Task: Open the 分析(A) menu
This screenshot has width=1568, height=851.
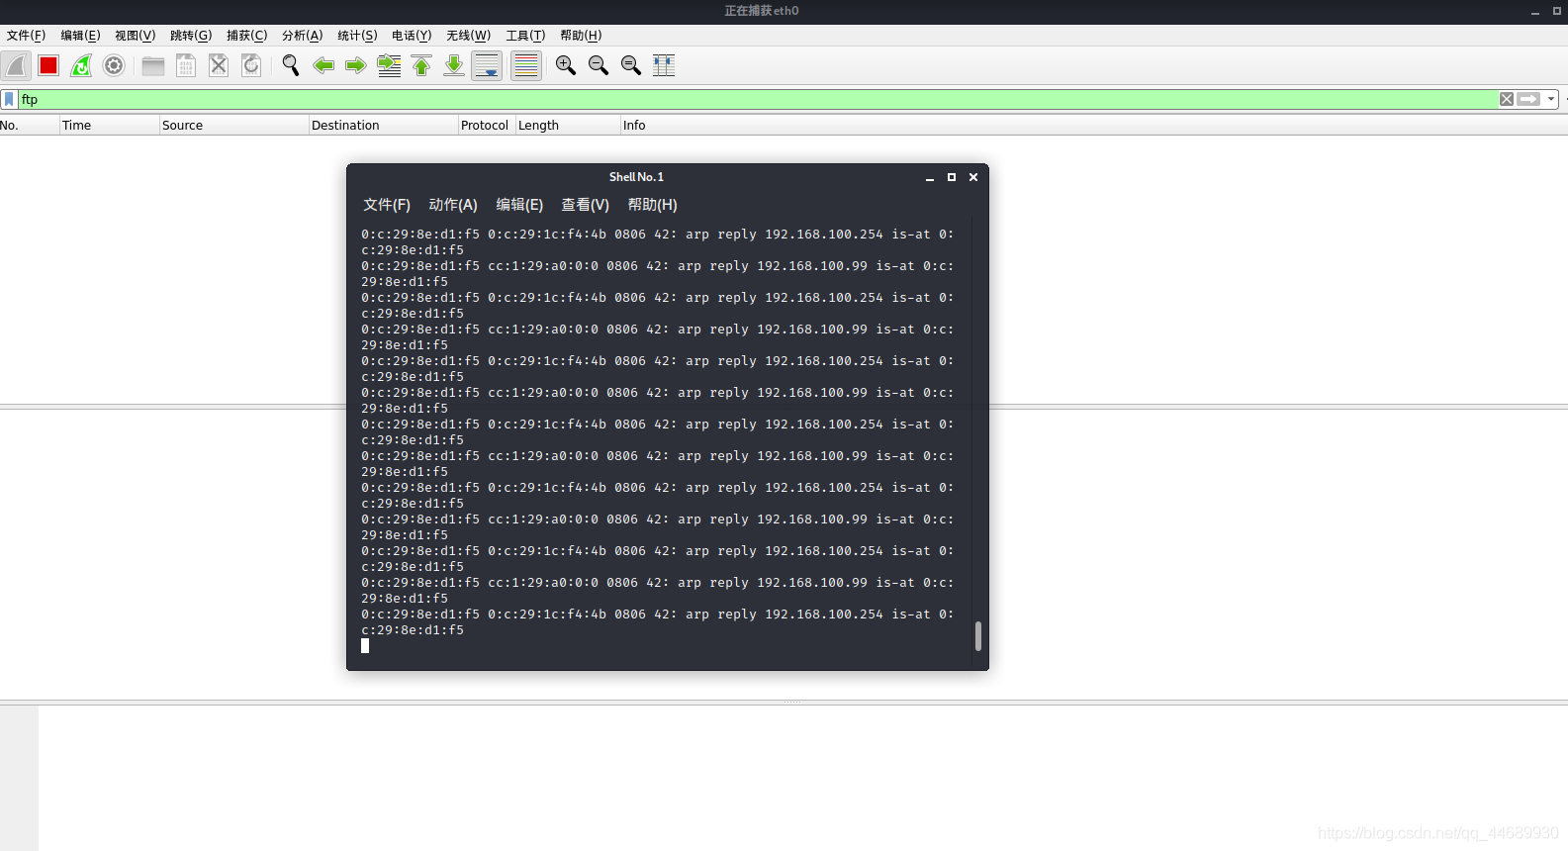Action: (302, 36)
